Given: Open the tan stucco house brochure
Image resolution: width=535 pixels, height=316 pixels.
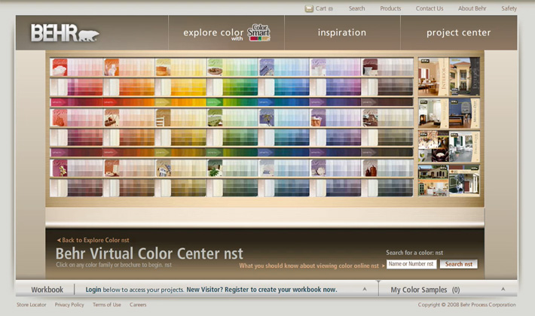Looking at the screenshot, I should point(433,181).
